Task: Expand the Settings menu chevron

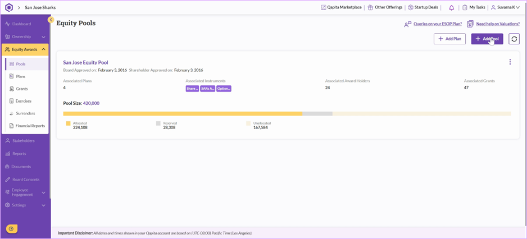Action: [43, 205]
